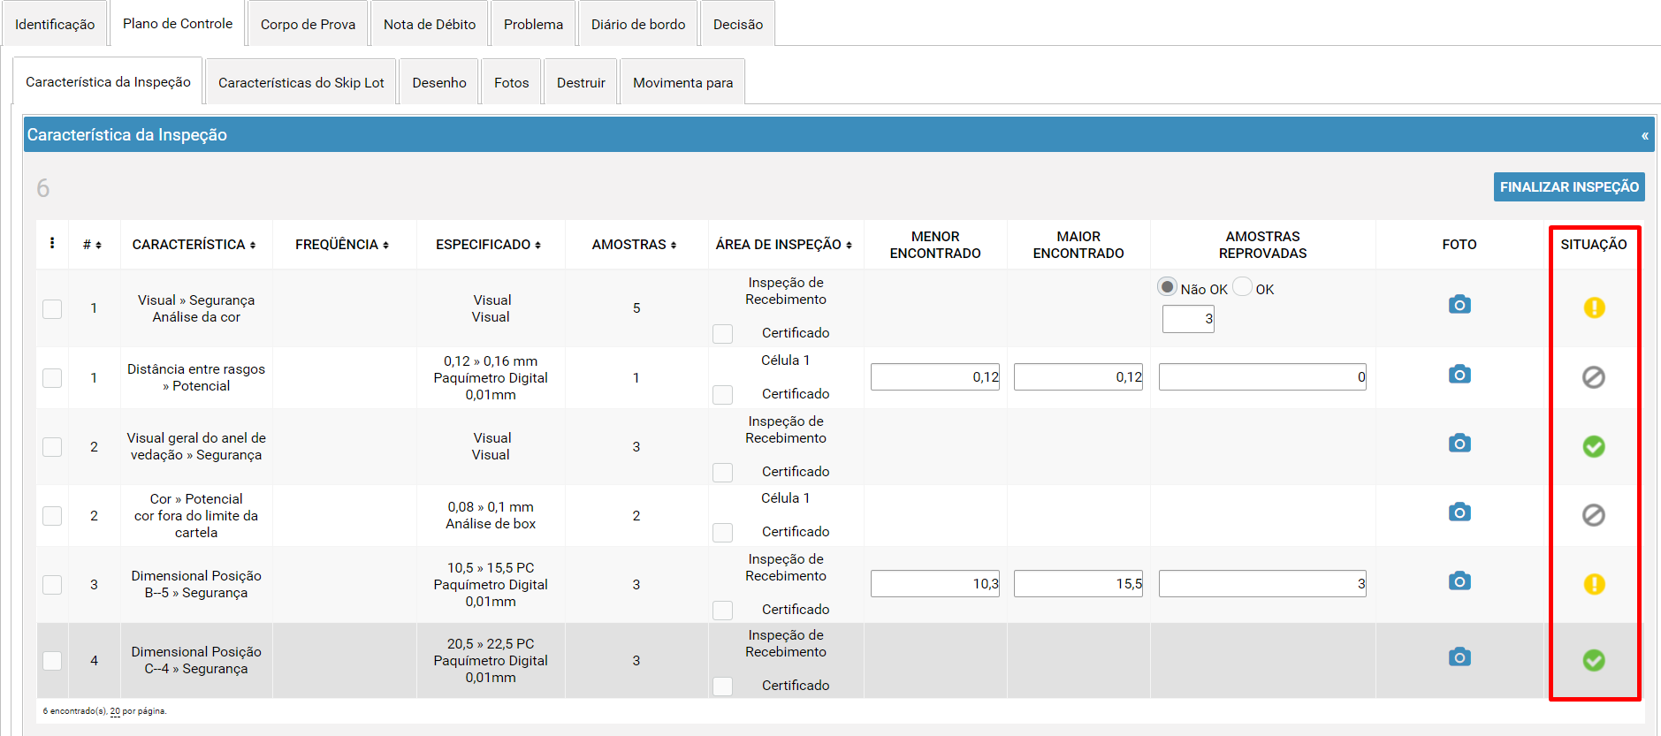Tick row checkbox for Cor Potencial row
The width and height of the screenshot is (1661, 736).
tap(52, 515)
